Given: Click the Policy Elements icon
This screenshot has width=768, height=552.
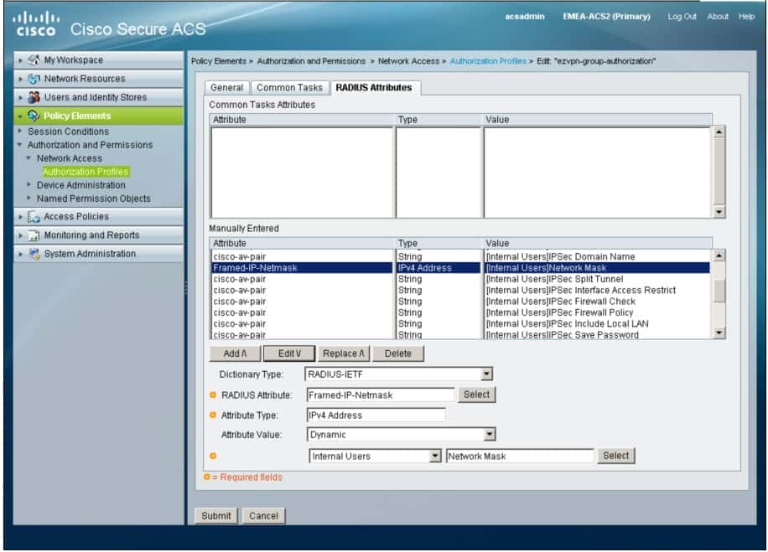Looking at the screenshot, I should point(34,116).
